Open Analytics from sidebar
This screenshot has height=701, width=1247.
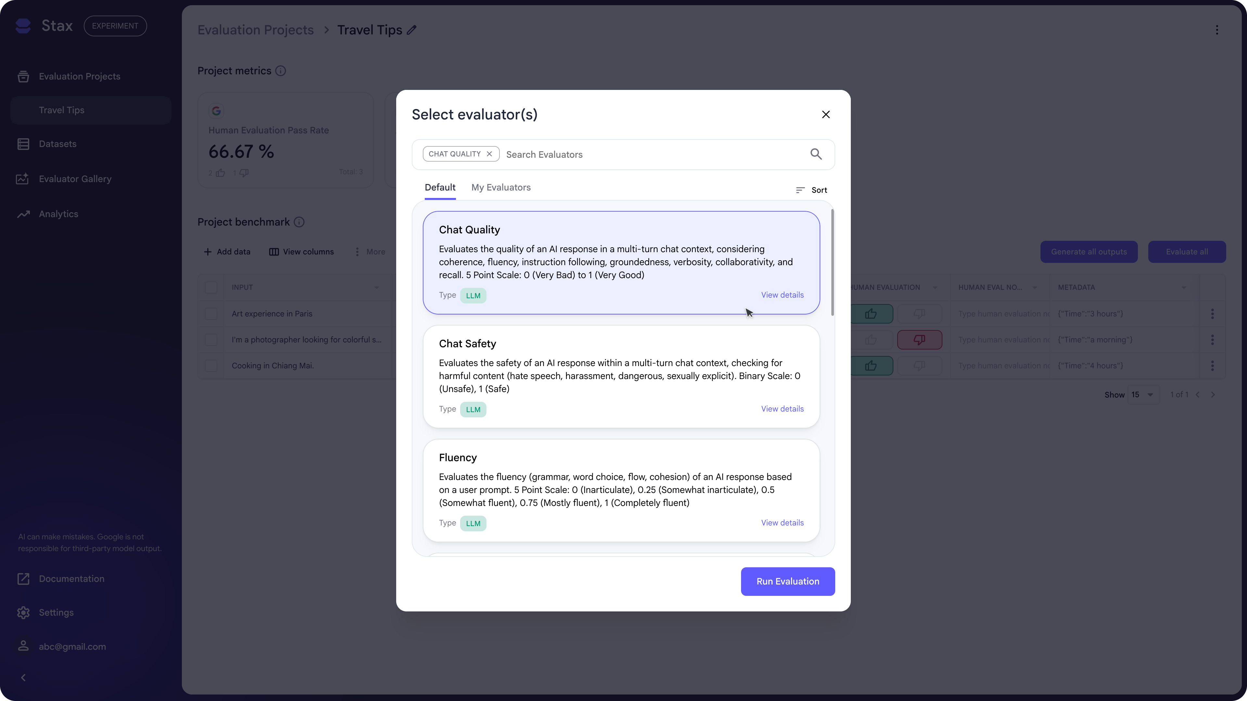58,214
